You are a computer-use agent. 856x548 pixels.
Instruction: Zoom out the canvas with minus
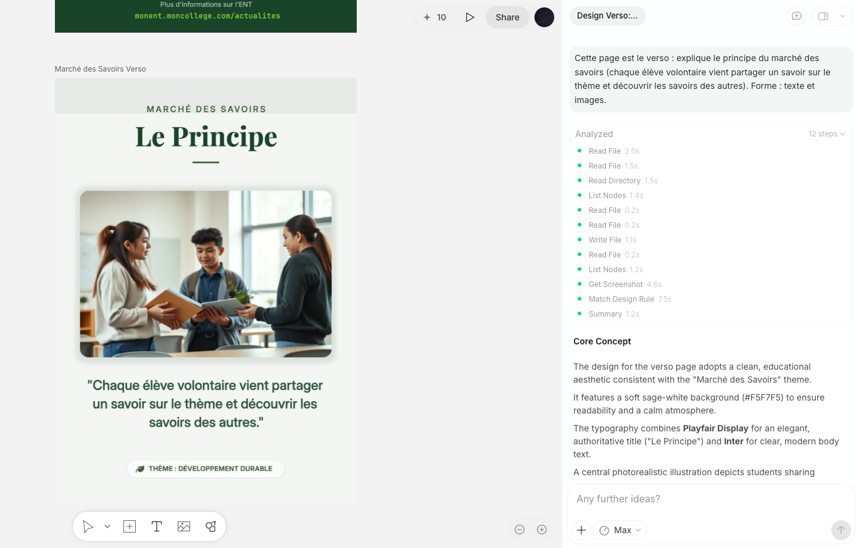click(520, 529)
